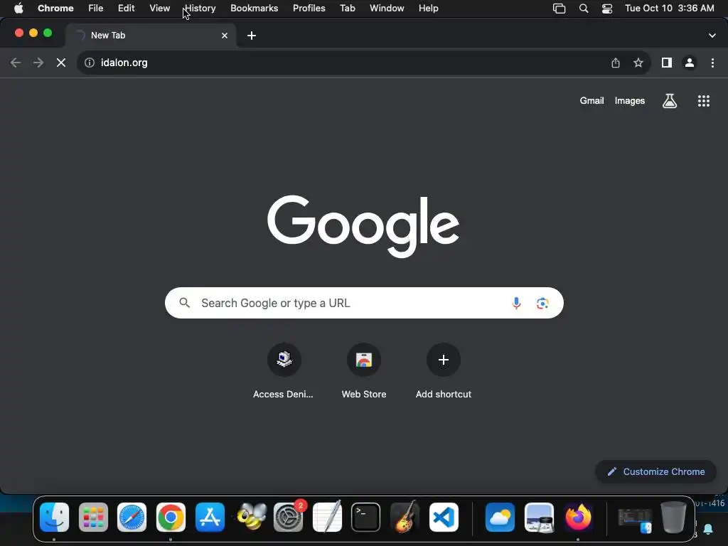
Task: Click the Search Google or type a URL box
Action: point(364,303)
